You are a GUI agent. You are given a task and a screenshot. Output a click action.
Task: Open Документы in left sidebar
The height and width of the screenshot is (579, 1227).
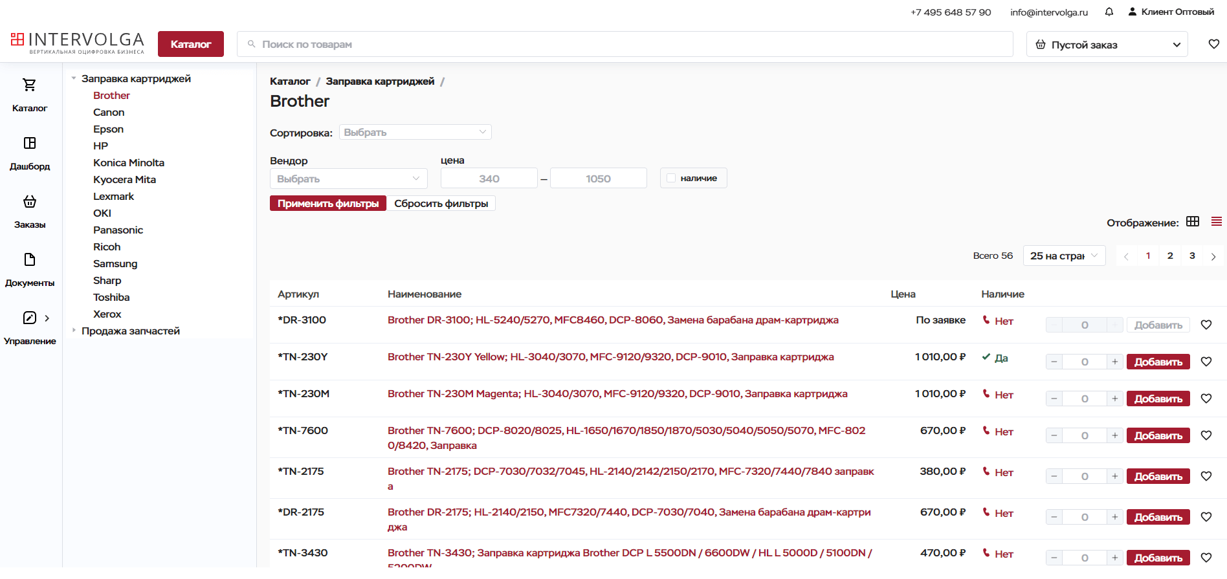coord(30,270)
